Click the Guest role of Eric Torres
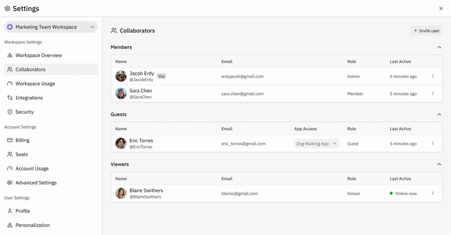This screenshot has width=451, height=235. click(353, 144)
